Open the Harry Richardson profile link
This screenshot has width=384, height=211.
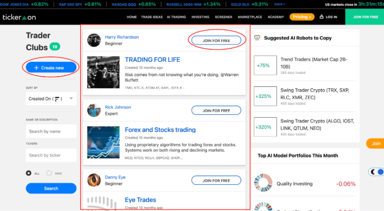(x=122, y=37)
